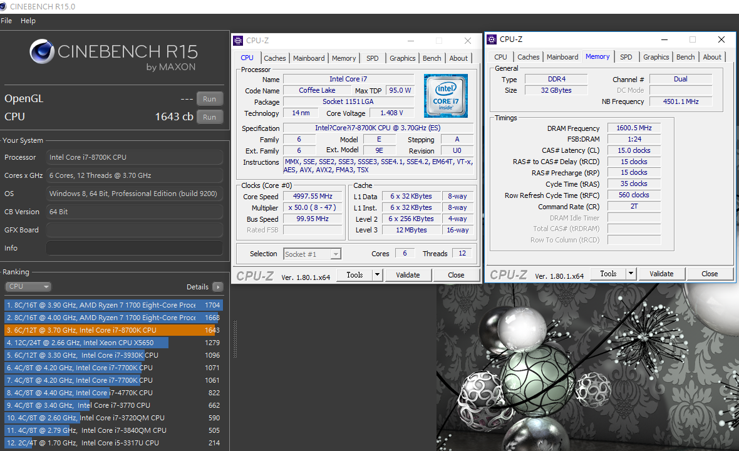
Task: Switch to Graphics tab in left CPU-Z
Action: click(403, 58)
